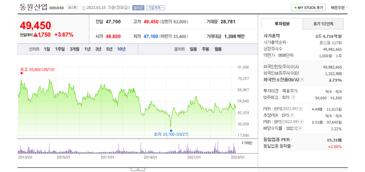This screenshot has width=365, height=172.
Task: Click the low price 47,100
Action: pyautogui.click(x=151, y=36)
